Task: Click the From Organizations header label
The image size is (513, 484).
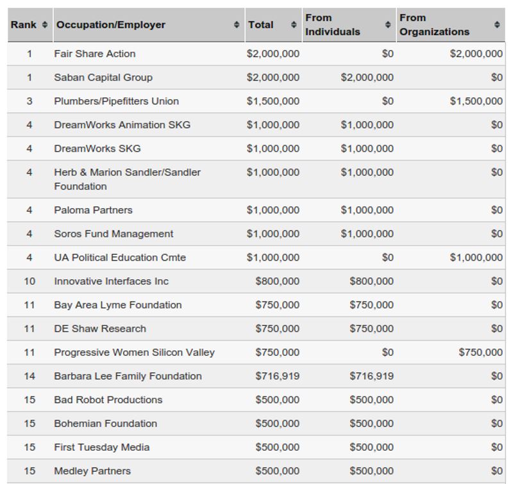Action: [435, 25]
